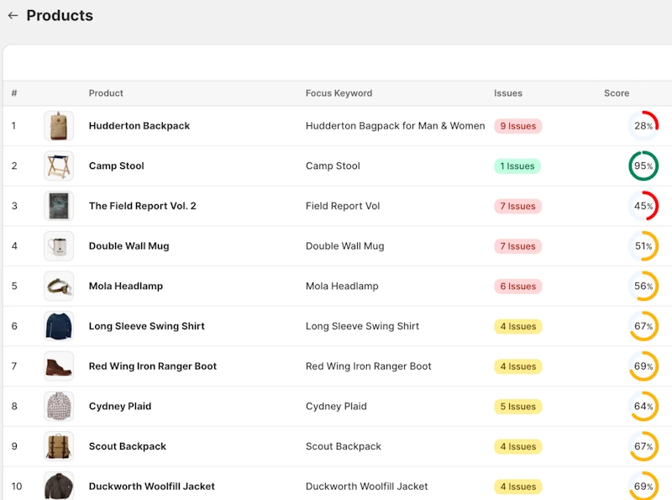The image size is (672, 500).
Task: Open the Mola Headlamp thumbnail
Action: point(59,286)
